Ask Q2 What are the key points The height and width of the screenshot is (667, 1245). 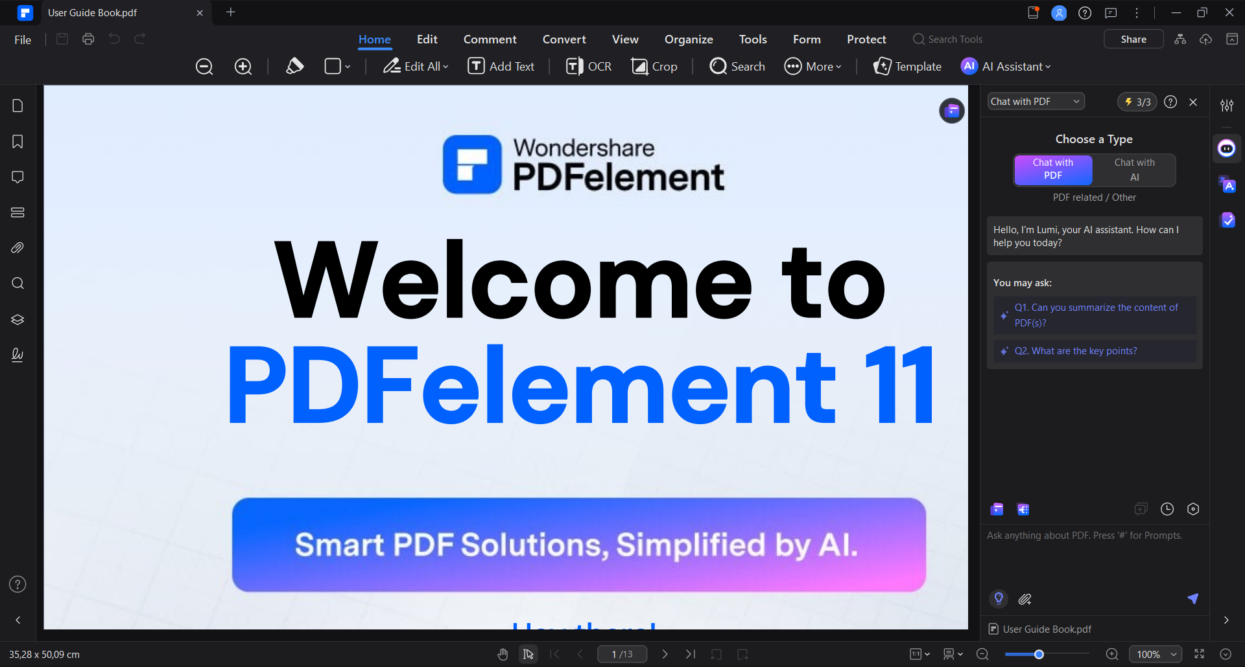[x=1095, y=351]
